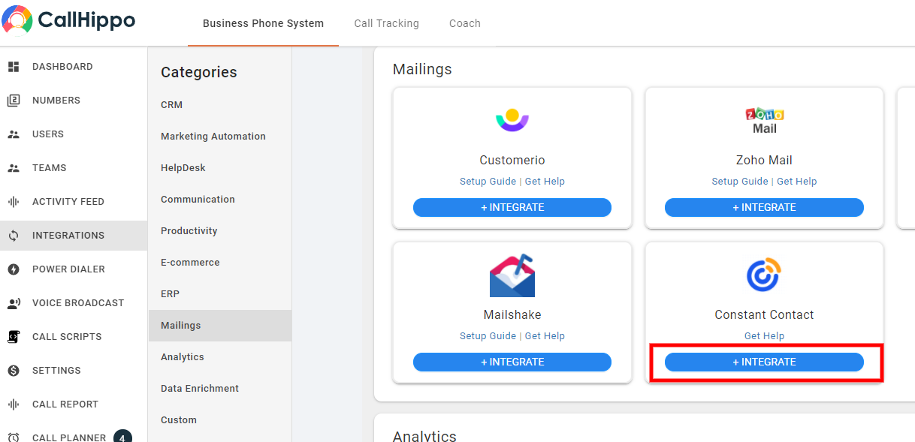Open Mailshake Setup Guide
Screen dimensions: 915x442
tap(488, 336)
